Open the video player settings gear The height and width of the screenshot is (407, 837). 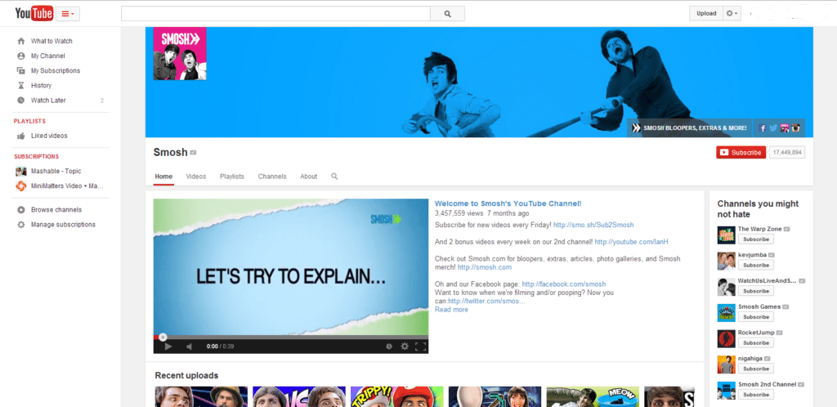(405, 347)
